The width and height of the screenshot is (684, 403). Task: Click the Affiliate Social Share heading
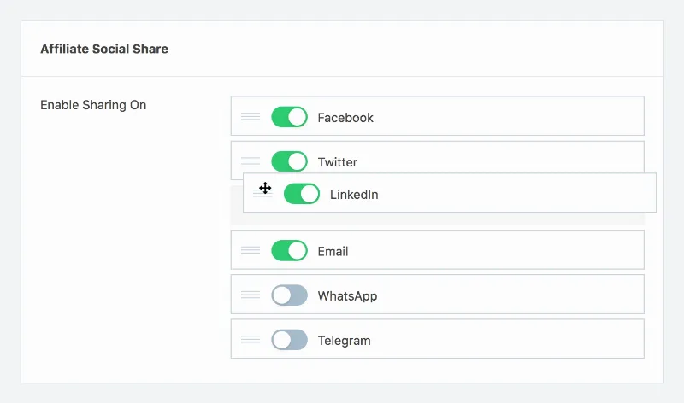point(104,49)
